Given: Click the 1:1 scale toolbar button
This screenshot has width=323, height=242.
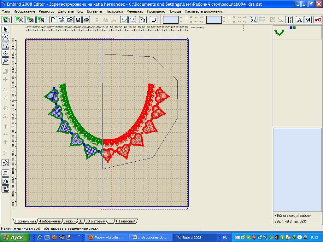Looking at the screenshot, I should tap(143, 20).
